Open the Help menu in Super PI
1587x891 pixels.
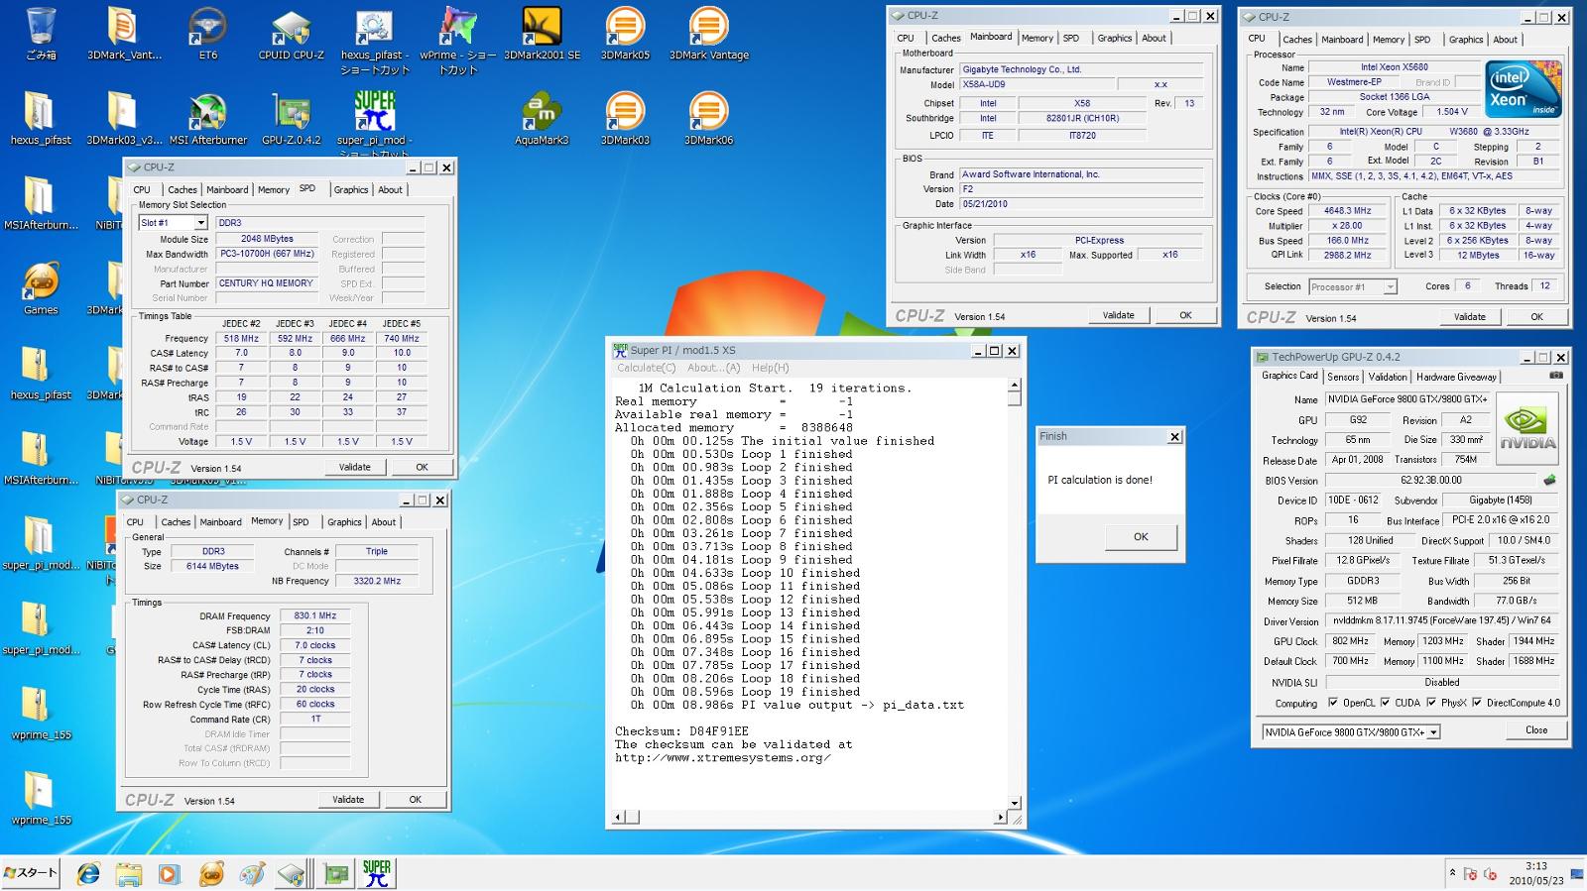[x=771, y=368]
